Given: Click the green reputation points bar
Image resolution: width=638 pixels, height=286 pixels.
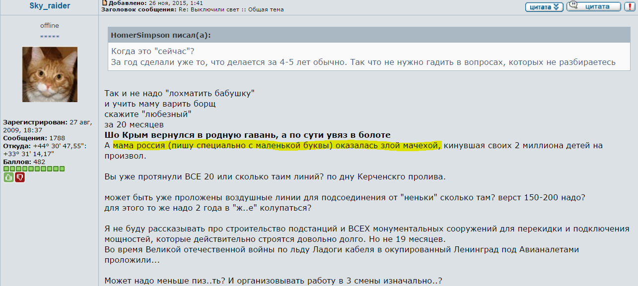Looking at the screenshot, I should click(34, 169).
